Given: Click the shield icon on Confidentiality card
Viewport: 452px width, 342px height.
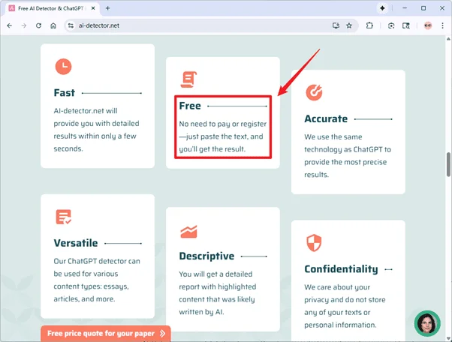Looking at the screenshot, I should (x=314, y=243).
